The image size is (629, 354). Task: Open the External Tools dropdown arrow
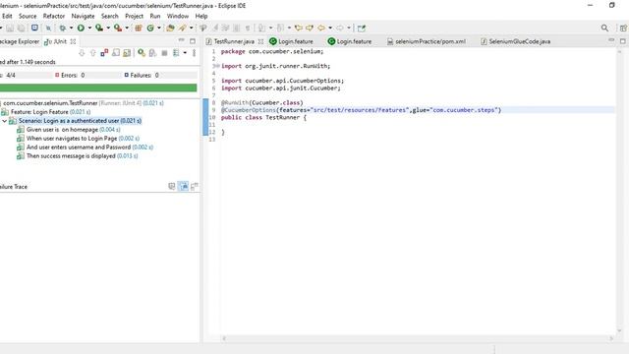pos(127,28)
